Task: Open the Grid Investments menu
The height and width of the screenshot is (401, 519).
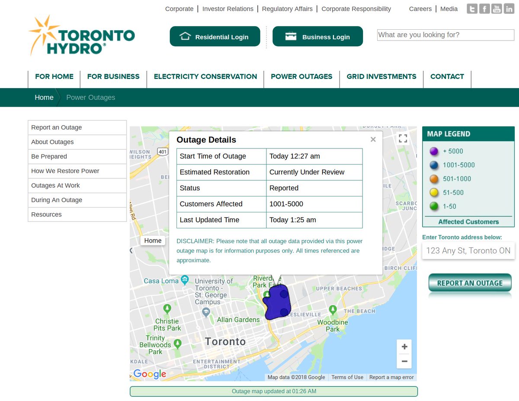Action: coord(381,76)
